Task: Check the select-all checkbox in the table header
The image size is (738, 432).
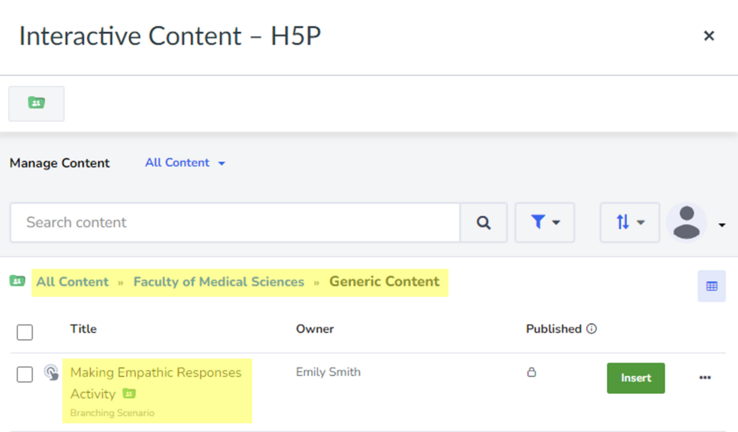Action: coord(25,332)
